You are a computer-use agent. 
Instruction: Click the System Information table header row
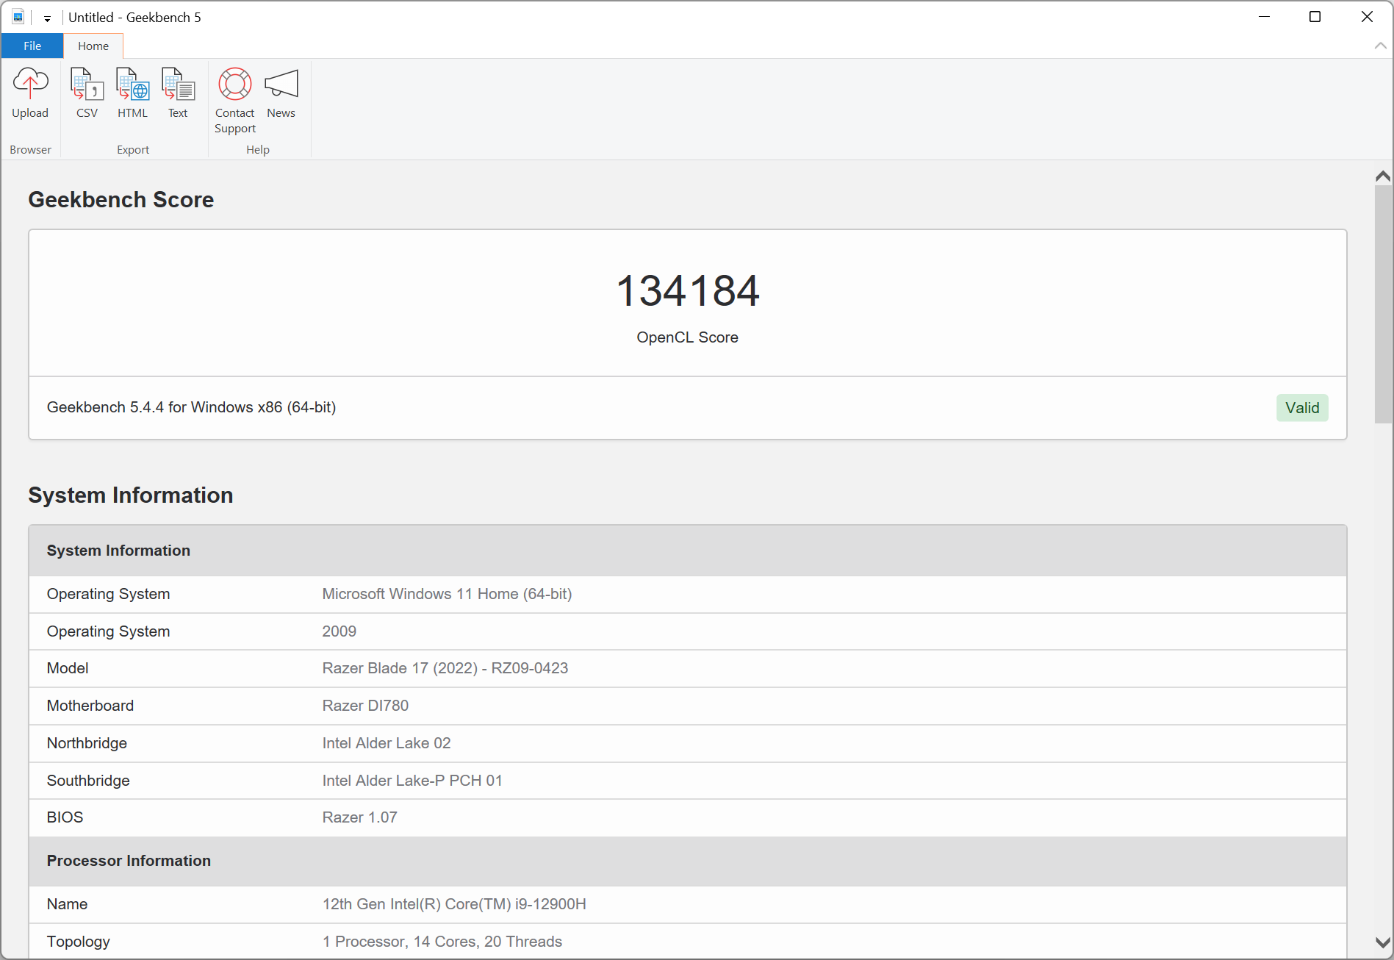pos(688,551)
